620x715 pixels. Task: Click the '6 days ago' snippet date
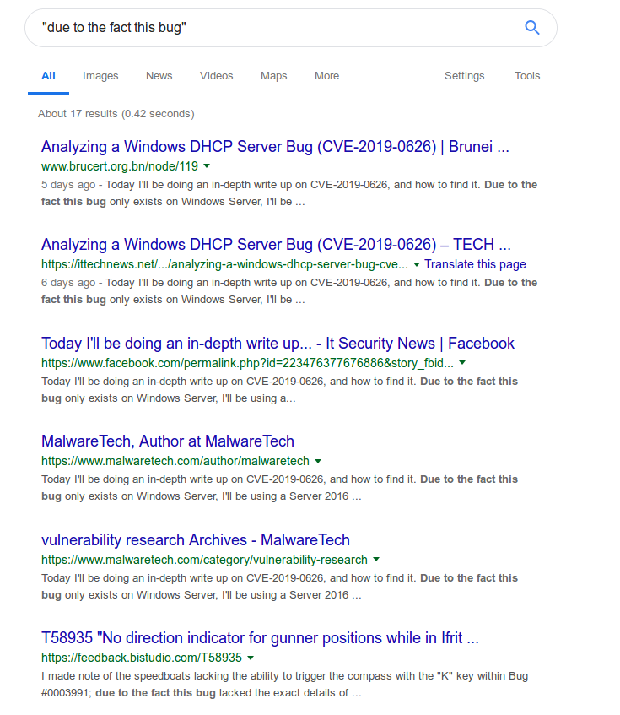[x=68, y=283]
